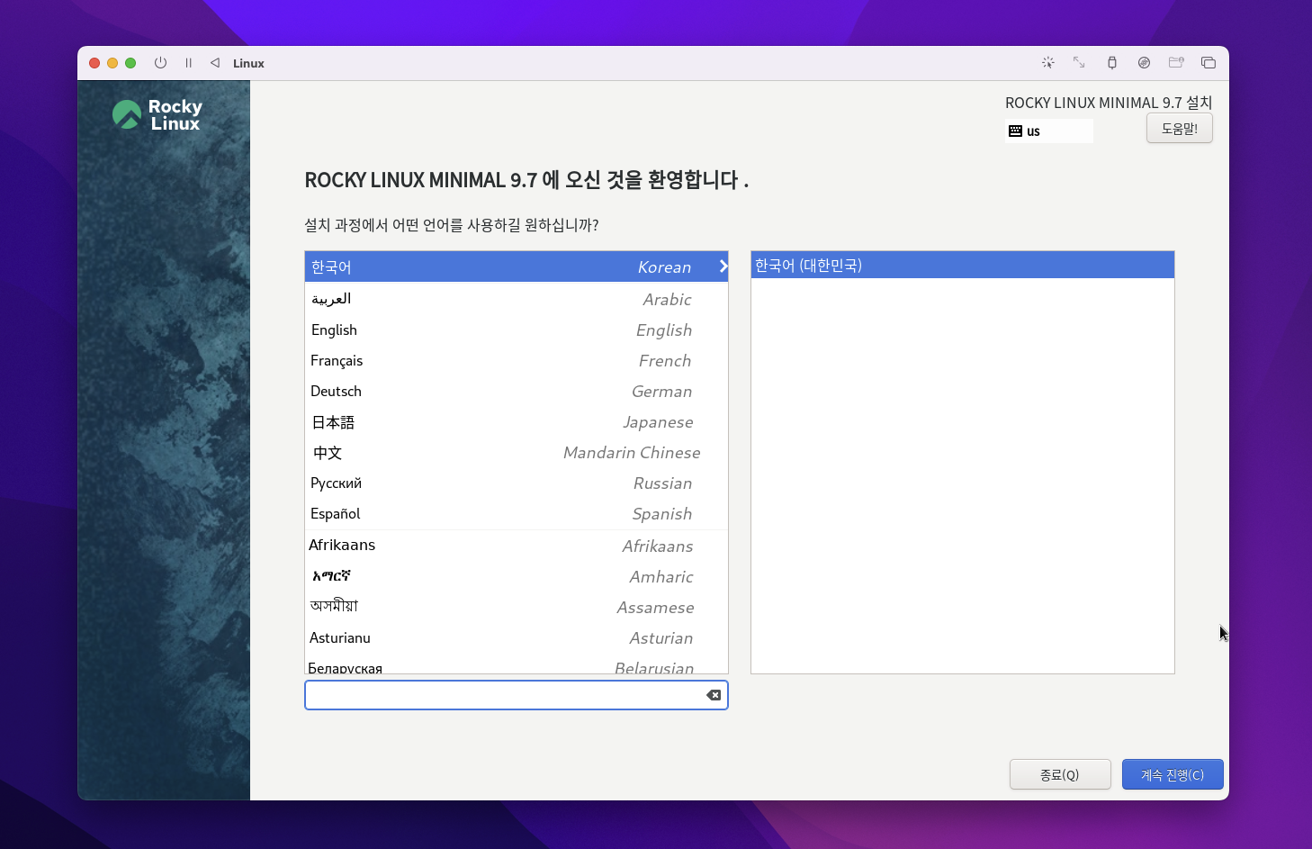Viewport: 1312px width, 849px height.
Task: Click the diagonal arrows resize display icon
Action: coord(1079,63)
